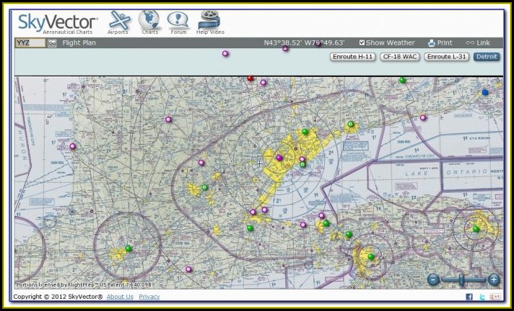The height and width of the screenshot is (311, 514).
Task: Switch to CF-18 WAC chart
Action: click(399, 56)
